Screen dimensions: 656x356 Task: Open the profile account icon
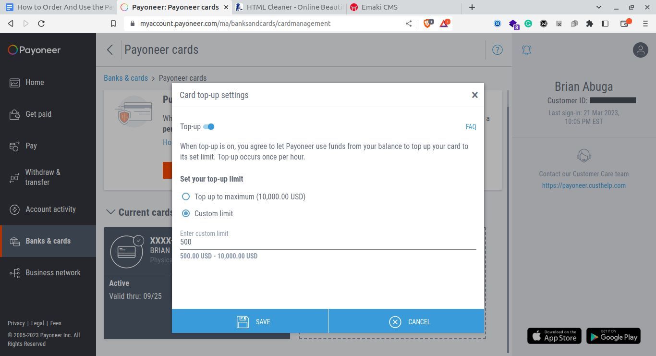[640, 49]
